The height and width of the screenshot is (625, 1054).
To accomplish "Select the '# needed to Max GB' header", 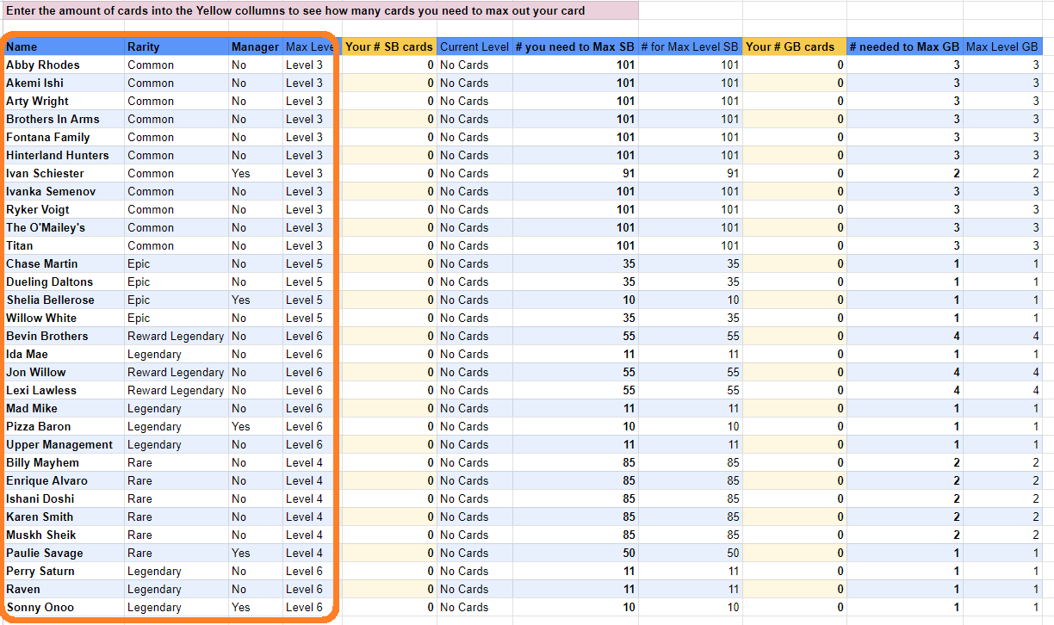I will coord(904,46).
